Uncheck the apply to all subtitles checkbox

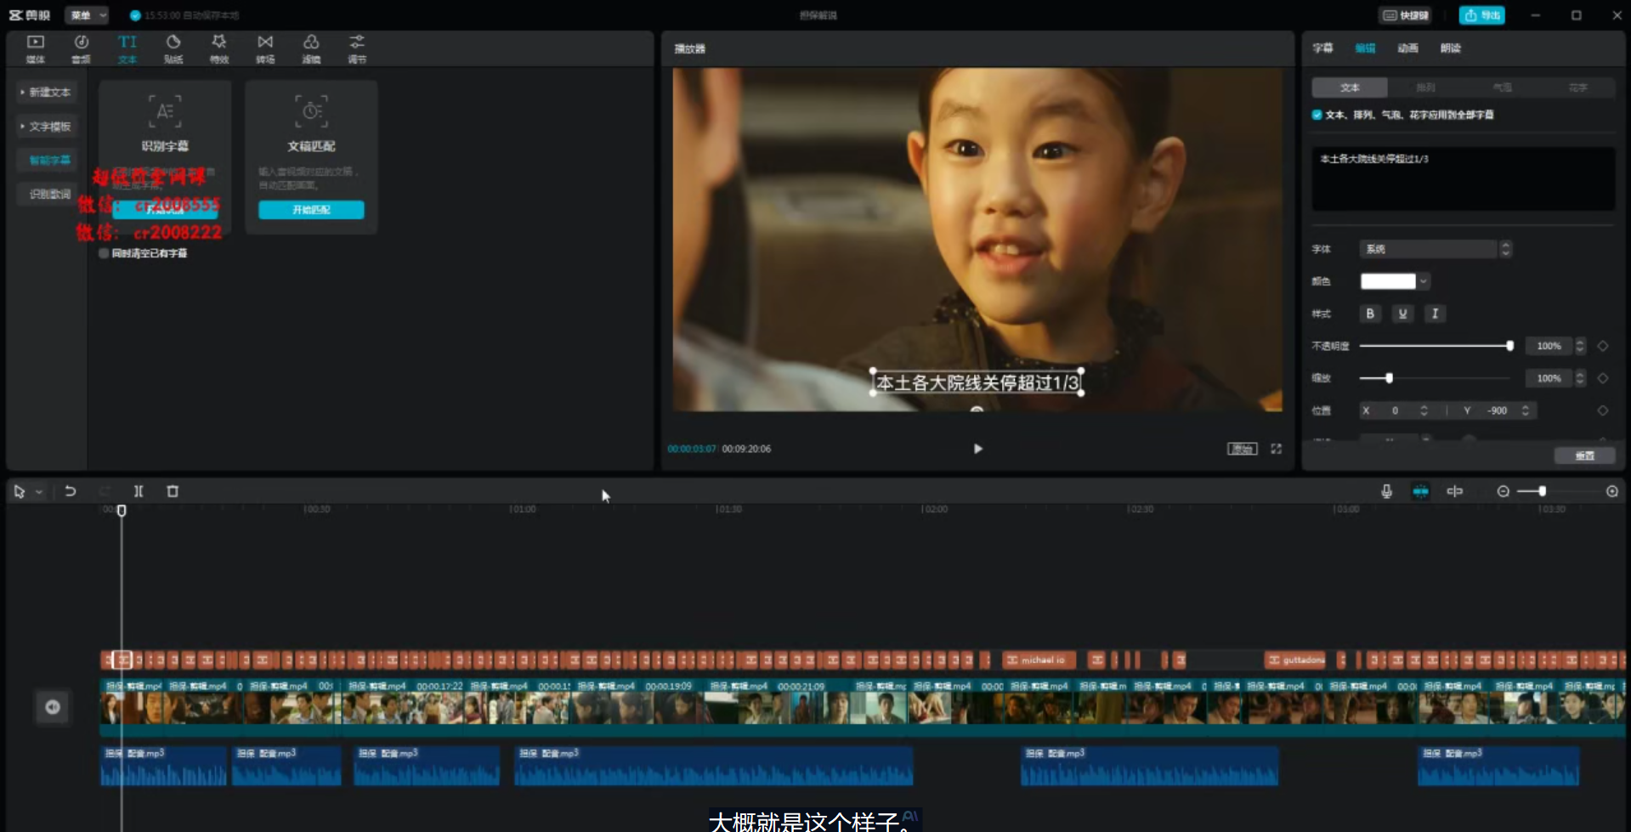pos(1317,115)
